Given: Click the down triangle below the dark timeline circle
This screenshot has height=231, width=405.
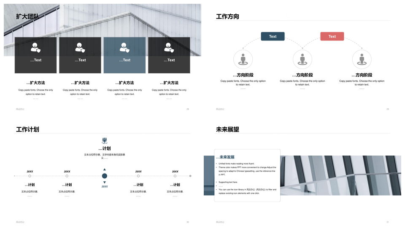Looking at the screenshot, I should 105,182.
